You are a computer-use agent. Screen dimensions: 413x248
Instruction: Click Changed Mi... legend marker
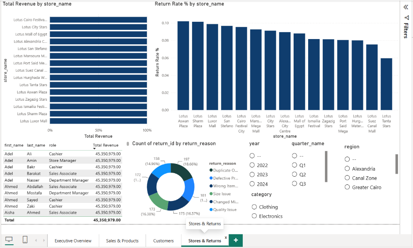211,202
